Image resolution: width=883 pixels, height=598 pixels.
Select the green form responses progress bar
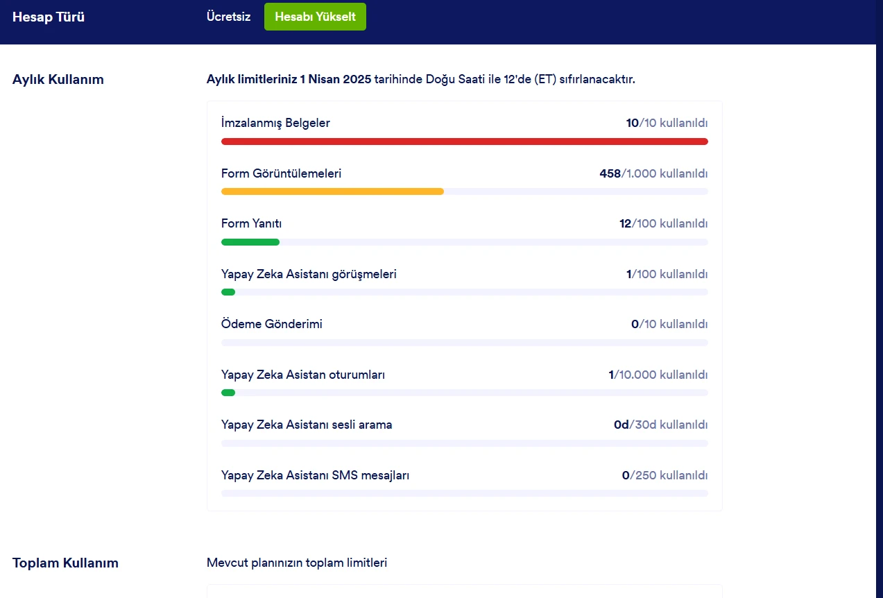click(250, 241)
